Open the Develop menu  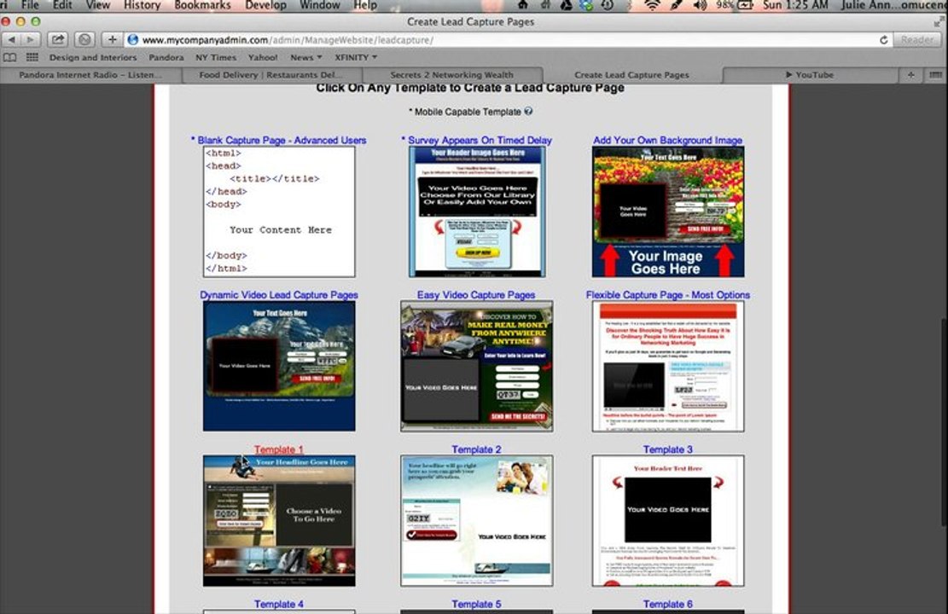coord(265,5)
